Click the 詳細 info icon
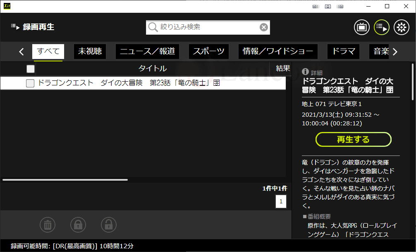 click(305, 71)
